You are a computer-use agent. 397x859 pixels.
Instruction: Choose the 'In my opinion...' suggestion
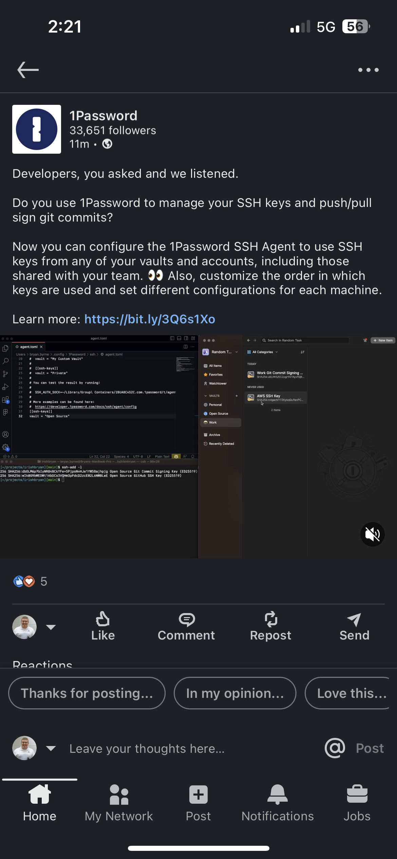[x=235, y=693]
